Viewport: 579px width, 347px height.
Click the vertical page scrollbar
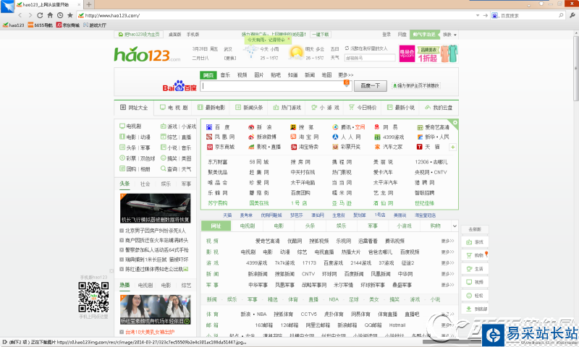[576, 68]
